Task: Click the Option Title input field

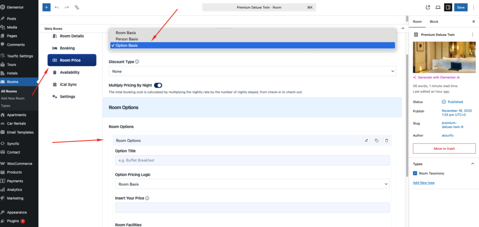Action: point(252,160)
